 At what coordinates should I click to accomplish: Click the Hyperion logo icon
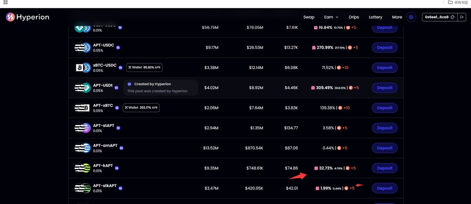click(x=10, y=17)
